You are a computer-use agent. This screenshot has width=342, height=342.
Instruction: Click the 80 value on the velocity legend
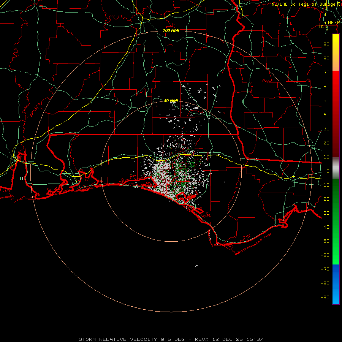(x=326, y=58)
